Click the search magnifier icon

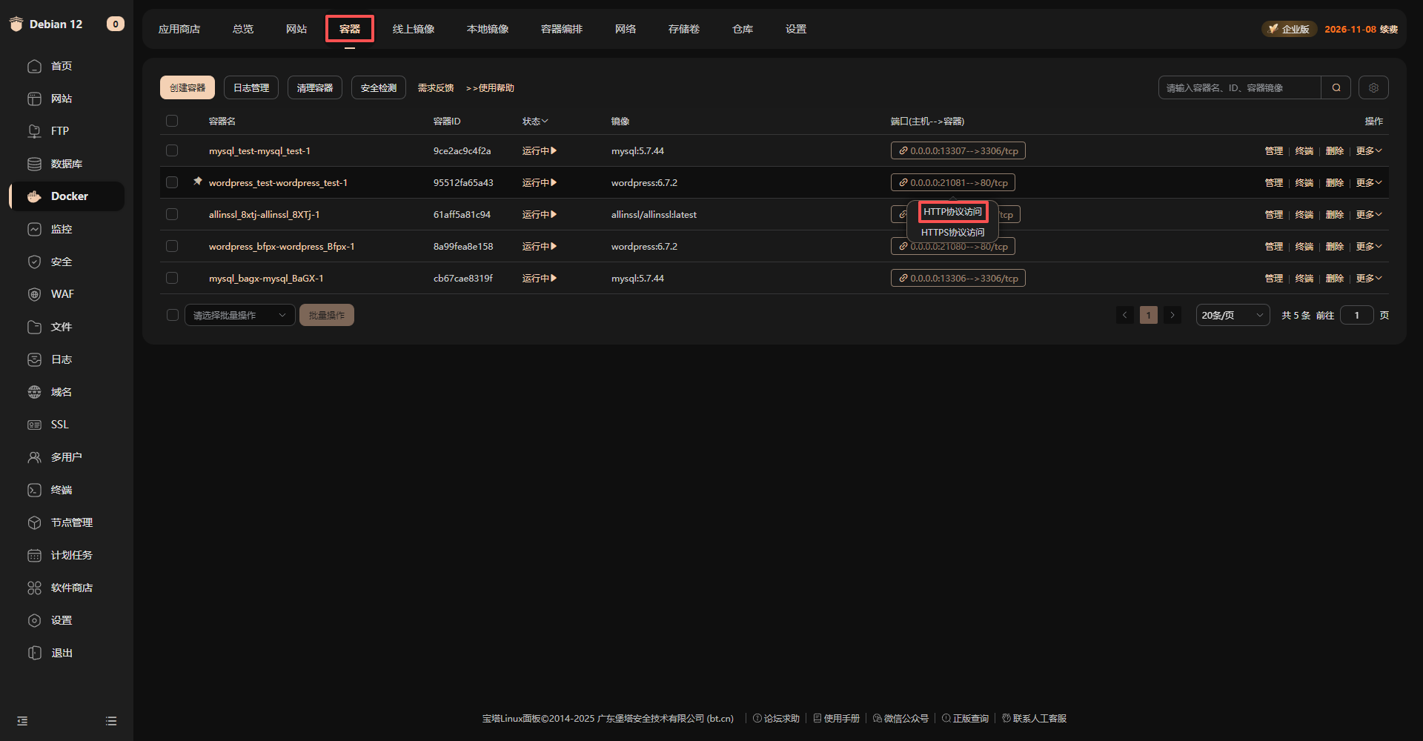(1336, 87)
